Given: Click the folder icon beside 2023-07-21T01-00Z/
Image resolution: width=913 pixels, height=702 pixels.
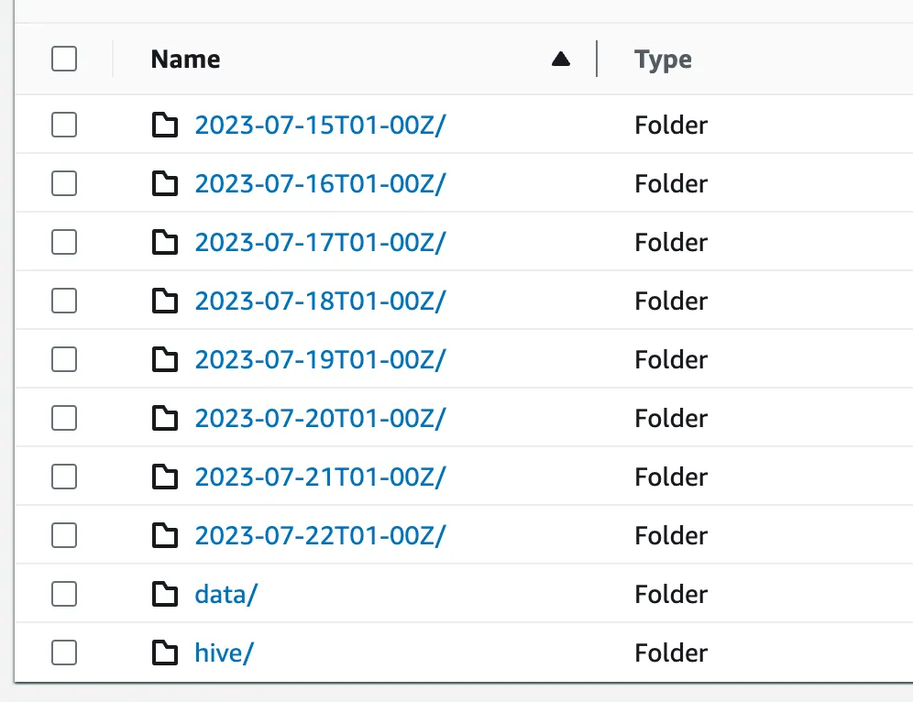Looking at the screenshot, I should pyautogui.click(x=165, y=477).
